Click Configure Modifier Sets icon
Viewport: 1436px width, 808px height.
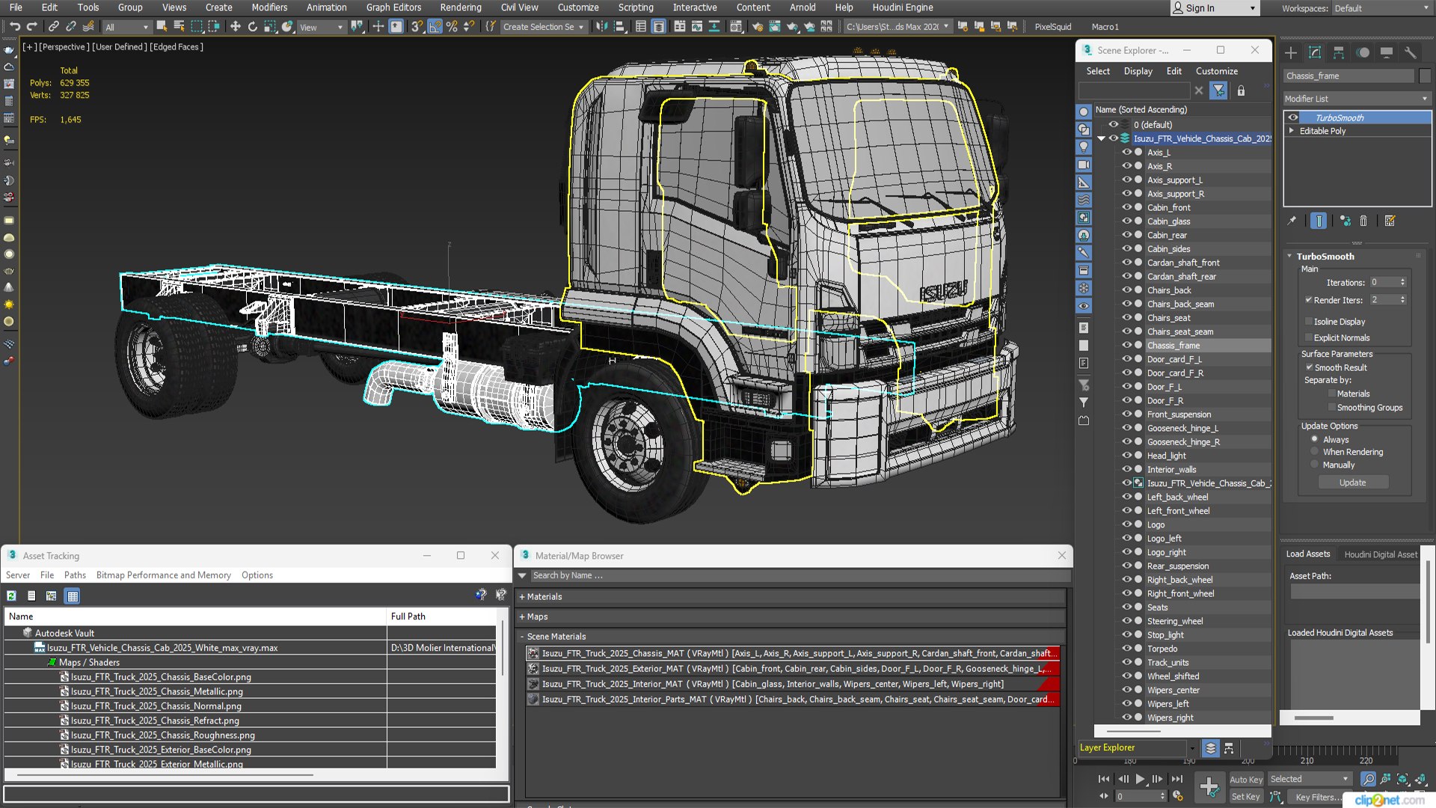pyautogui.click(x=1390, y=221)
